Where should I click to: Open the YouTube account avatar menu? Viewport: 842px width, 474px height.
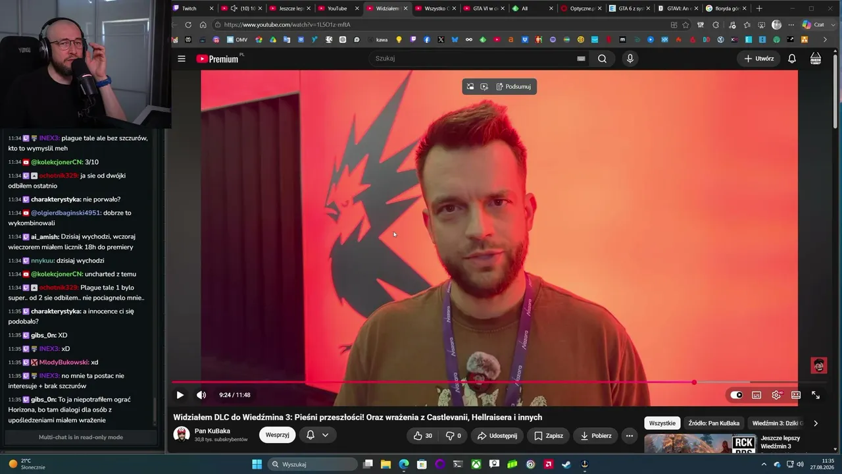(816, 59)
